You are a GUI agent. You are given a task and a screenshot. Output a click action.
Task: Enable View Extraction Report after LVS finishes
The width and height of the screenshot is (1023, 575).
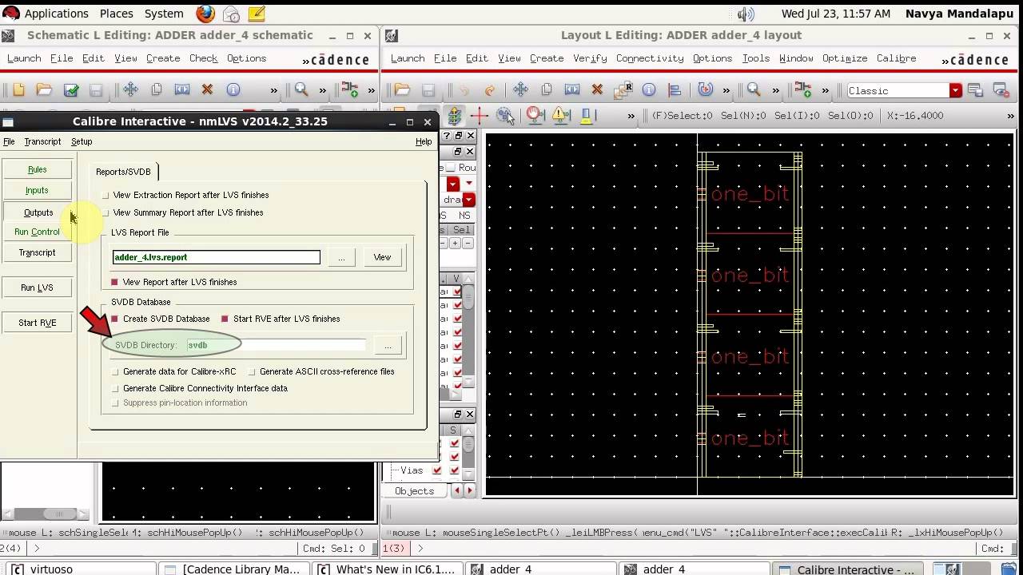[105, 195]
